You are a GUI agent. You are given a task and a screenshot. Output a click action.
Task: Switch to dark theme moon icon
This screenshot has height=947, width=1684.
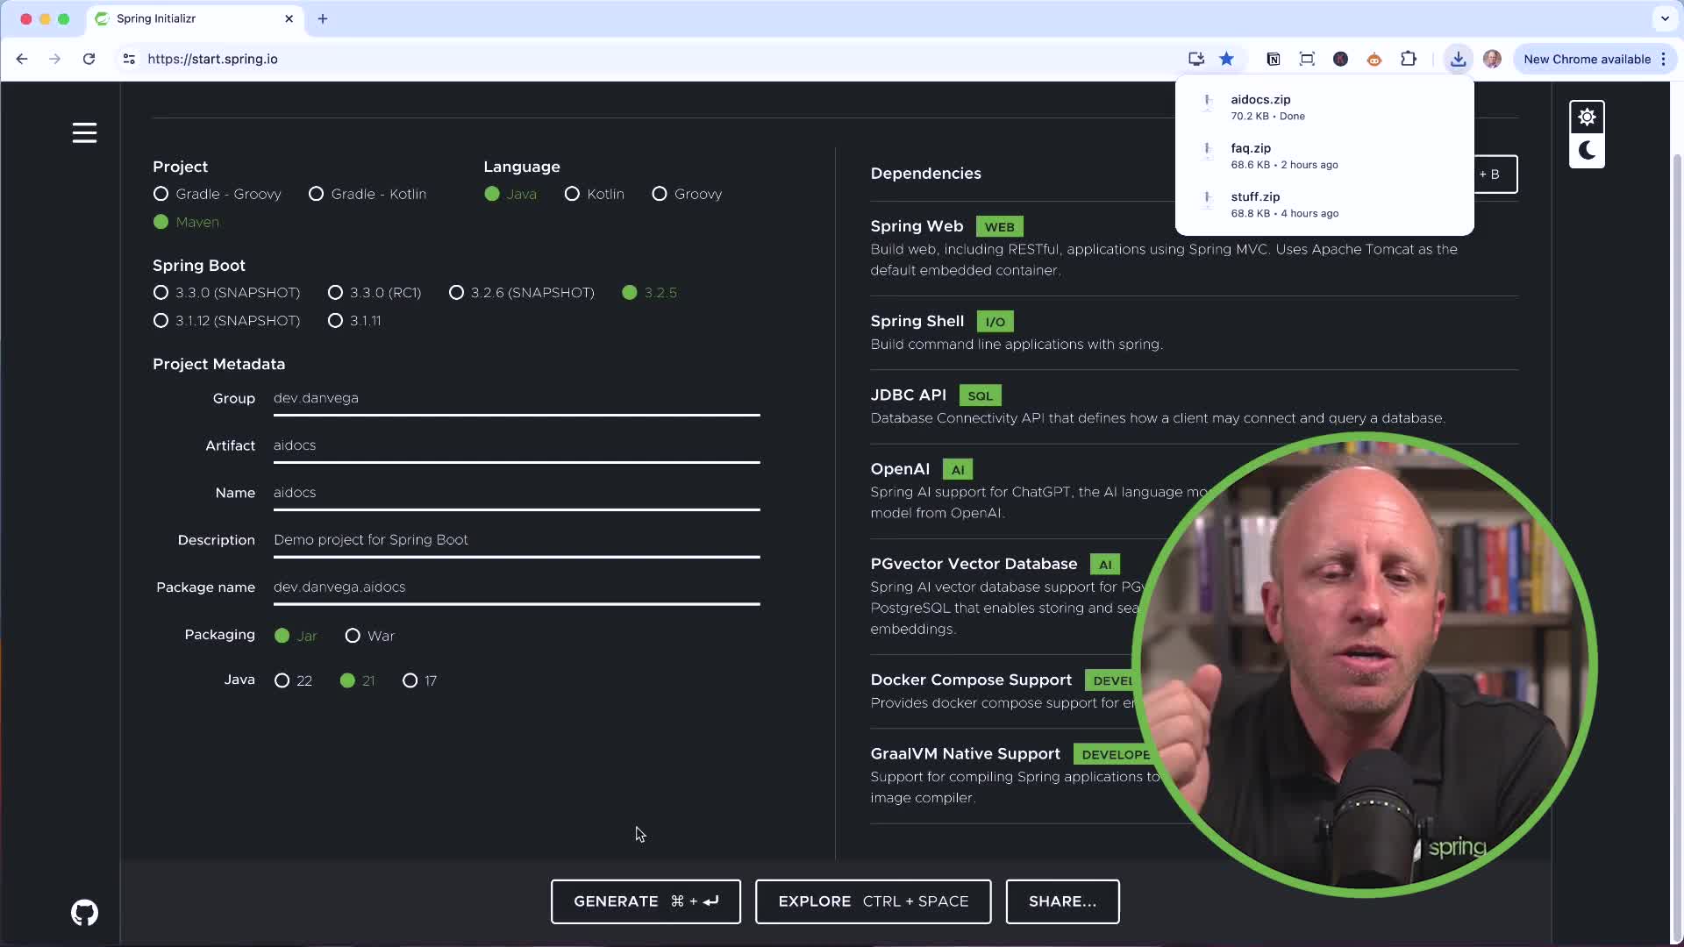tap(1587, 151)
